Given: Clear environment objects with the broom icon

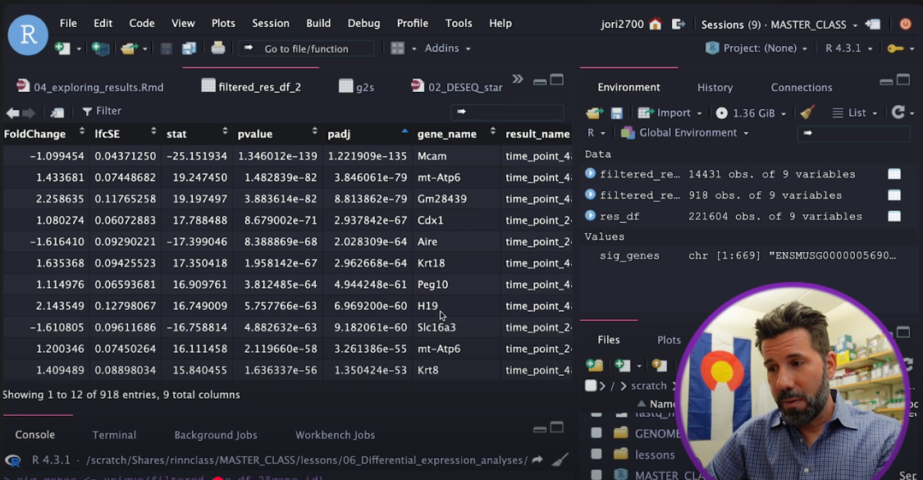Looking at the screenshot, I should pyautogui.click(x=807, y=112).
